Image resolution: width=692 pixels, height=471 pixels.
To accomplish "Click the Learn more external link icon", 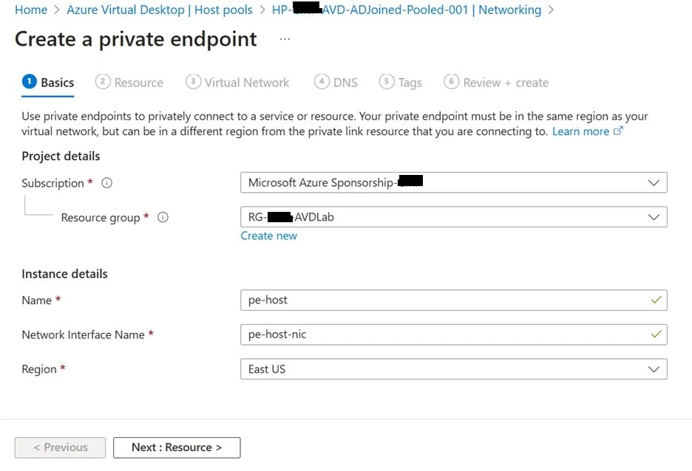I will coord(618,131).
